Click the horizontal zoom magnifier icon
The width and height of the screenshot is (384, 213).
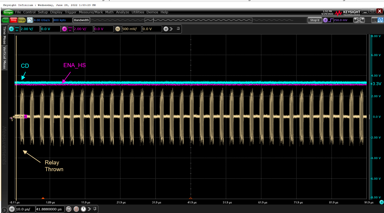pos(69,209)
